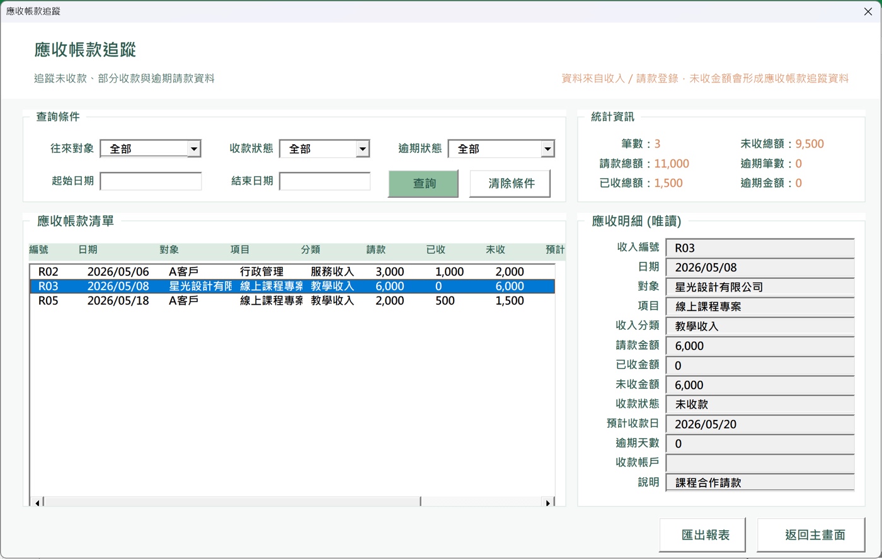This screenshot has width=882, height=559.
Task: Click the 對象 field 星光設計有限公司
Action: click(760, 287)
